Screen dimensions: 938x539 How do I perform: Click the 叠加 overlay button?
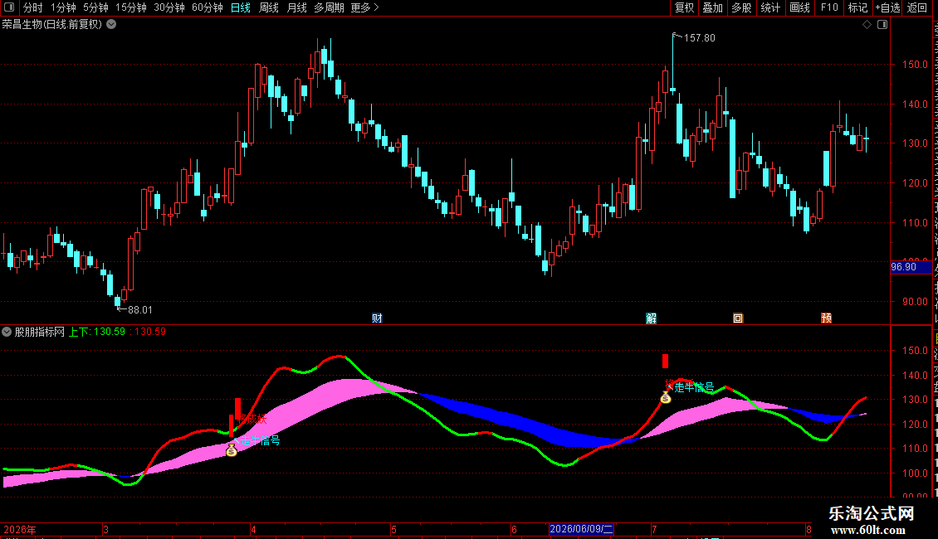(712, 7)
